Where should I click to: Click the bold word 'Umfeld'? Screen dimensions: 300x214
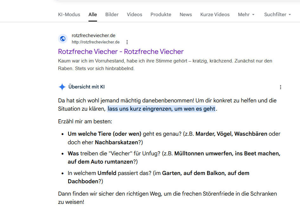[107, 173]
